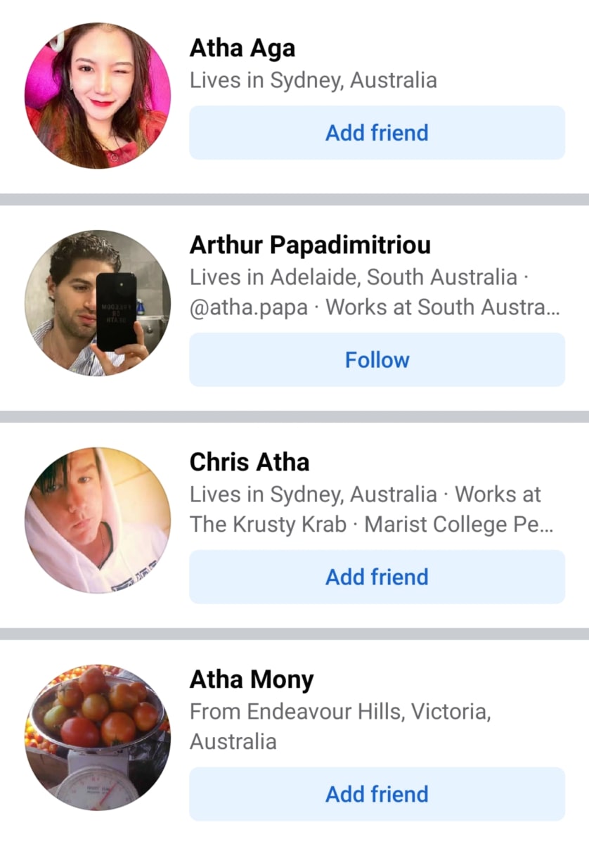Open Atha Aga's profile picture
The image size is (589, 844).
(98, 96)
